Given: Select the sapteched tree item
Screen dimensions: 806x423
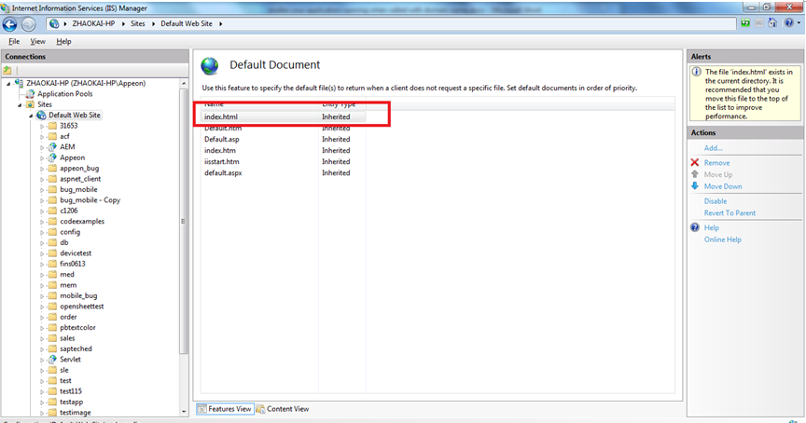Looking at the screenshot, I should point(76,349).
